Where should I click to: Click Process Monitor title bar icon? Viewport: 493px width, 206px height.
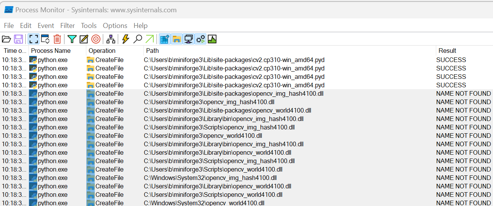pos(8,10)
